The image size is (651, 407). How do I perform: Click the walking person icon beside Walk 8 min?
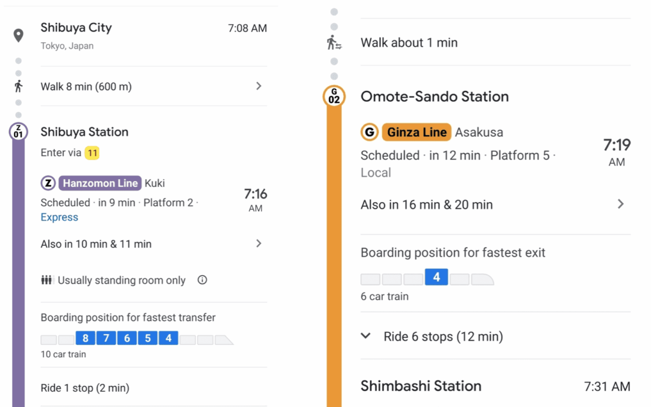pyautogui.click(x=18, y=86)
